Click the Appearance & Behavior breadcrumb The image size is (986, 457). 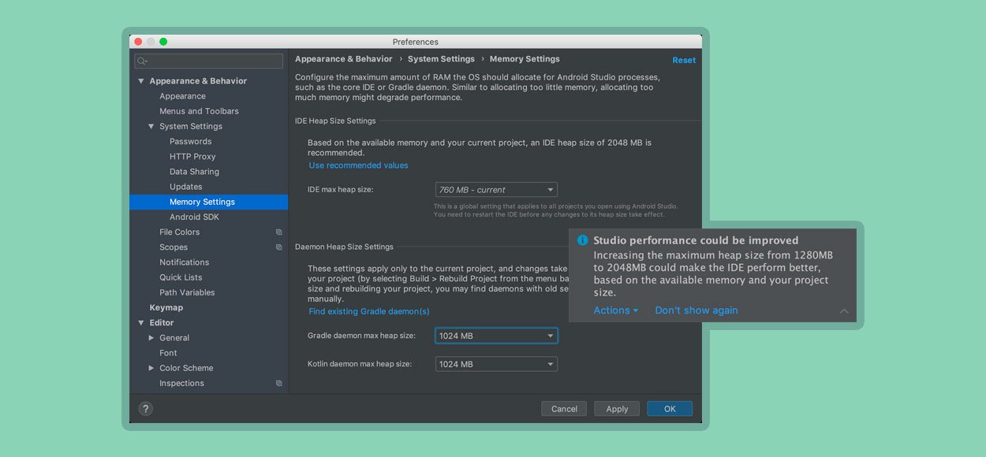coord(344,59)
